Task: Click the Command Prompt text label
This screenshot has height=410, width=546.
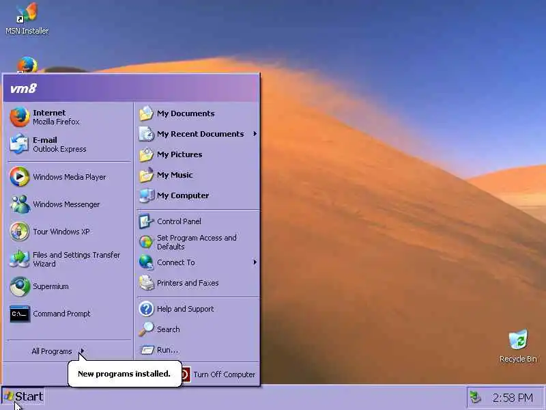Action: coord(61,314)
